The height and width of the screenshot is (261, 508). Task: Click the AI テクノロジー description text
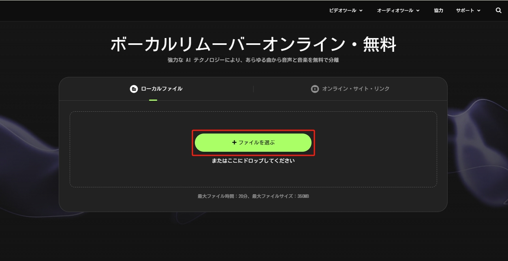pos(254,59)
